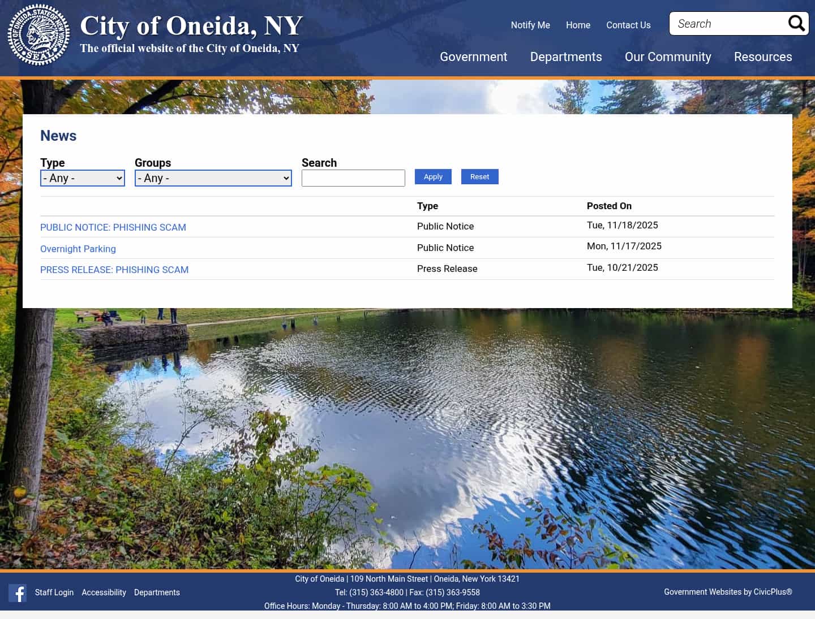Click the Notify Me link
The height and width of the screenshot is (619, 815).
(x=530, y=25)
